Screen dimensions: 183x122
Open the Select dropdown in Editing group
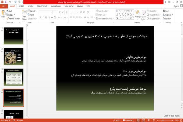click(167, 19)
